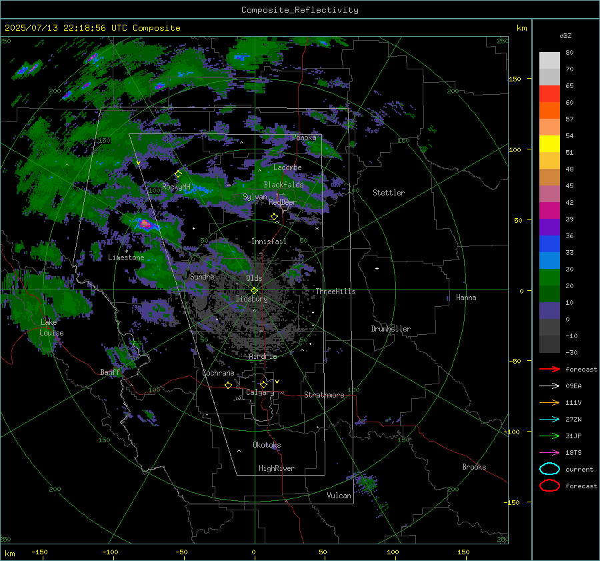600x561 pixels.
Task: Click the Brooks city label
Action: [x=474, y=467]
